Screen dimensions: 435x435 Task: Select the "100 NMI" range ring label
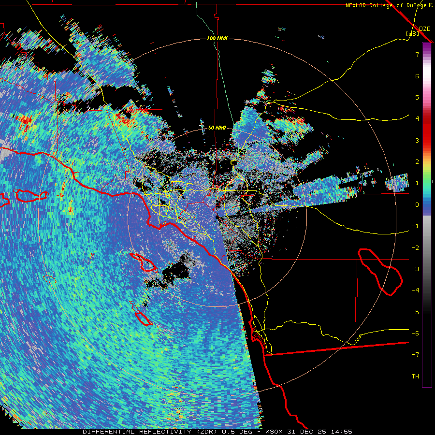point(217,38)
